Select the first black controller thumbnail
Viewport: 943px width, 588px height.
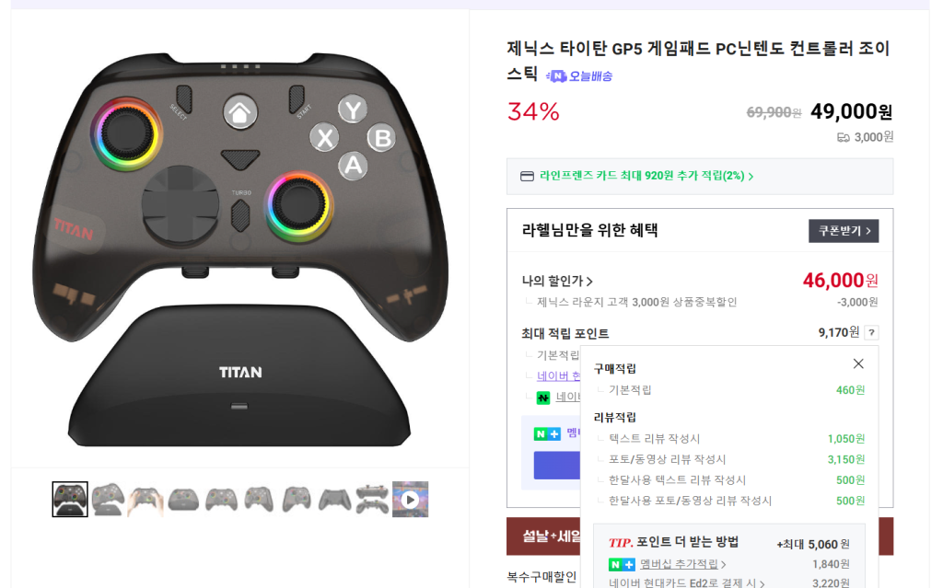70,499
